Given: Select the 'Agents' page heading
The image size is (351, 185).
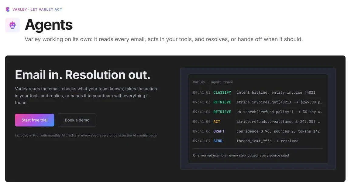Looking at the screenshot, I should (x=49, y=25).
